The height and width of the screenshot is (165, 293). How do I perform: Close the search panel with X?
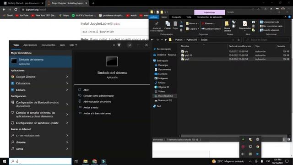click(x=146, y=45)
